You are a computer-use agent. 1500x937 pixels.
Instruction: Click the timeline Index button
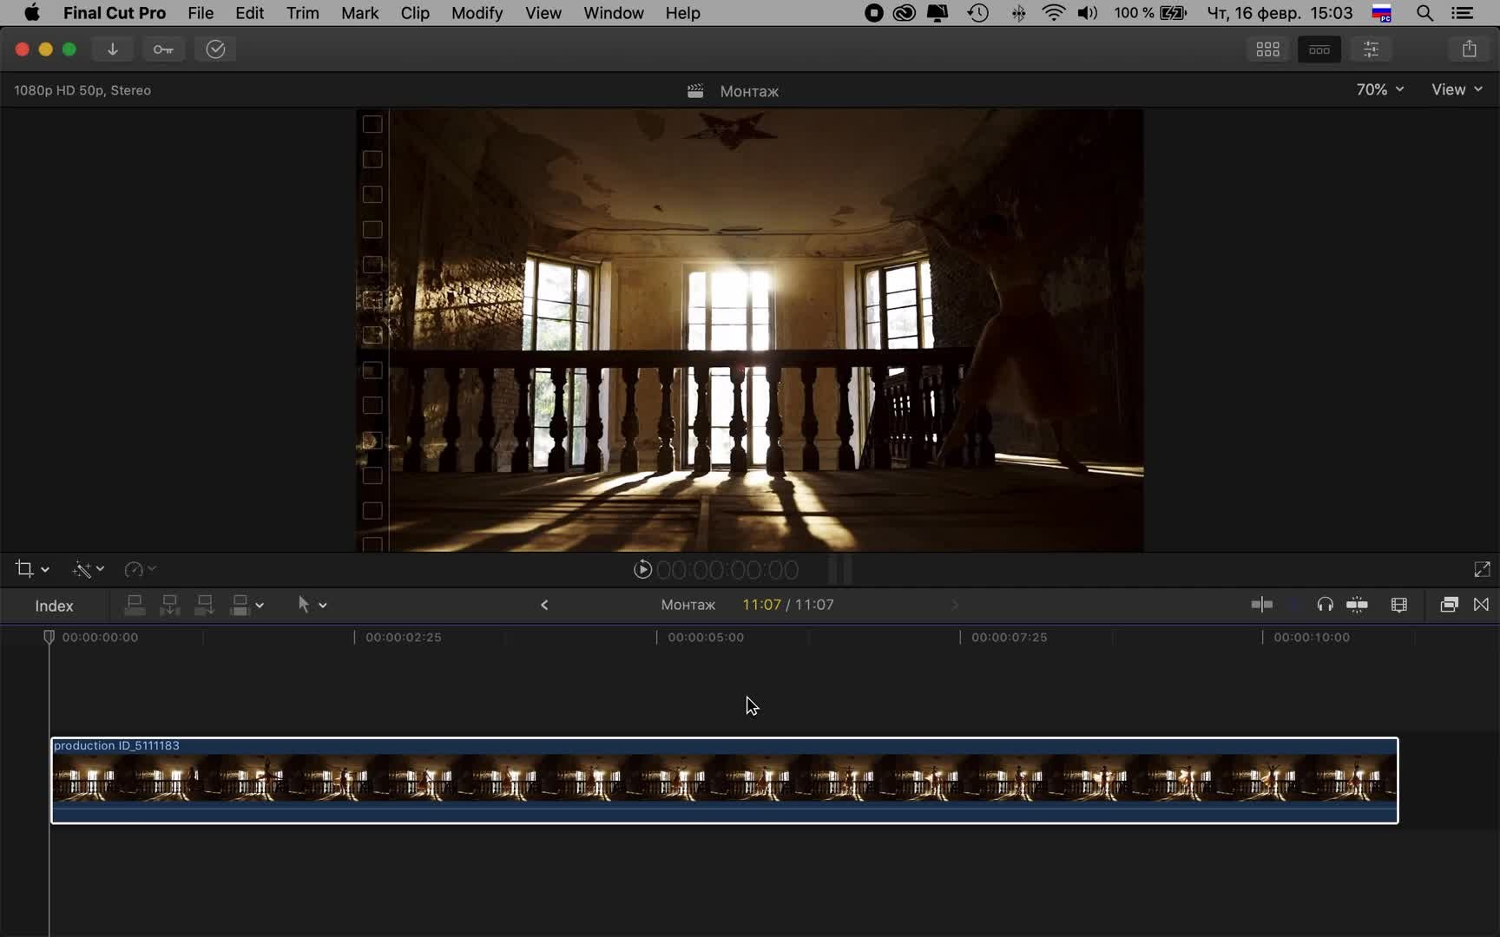(54, 606)
